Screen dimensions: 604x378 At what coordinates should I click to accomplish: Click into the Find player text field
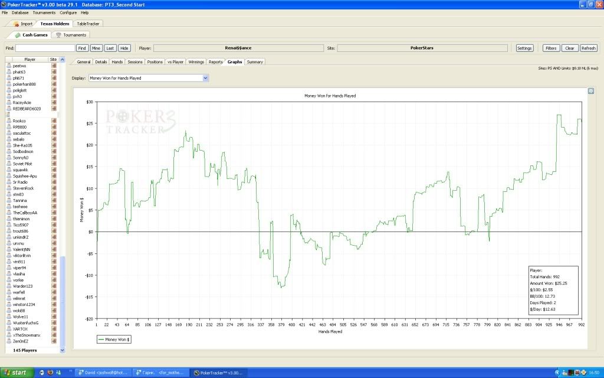click(x=45, y=48)
